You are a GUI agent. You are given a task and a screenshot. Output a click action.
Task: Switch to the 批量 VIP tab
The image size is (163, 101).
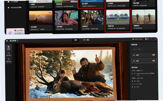[86, 40]
